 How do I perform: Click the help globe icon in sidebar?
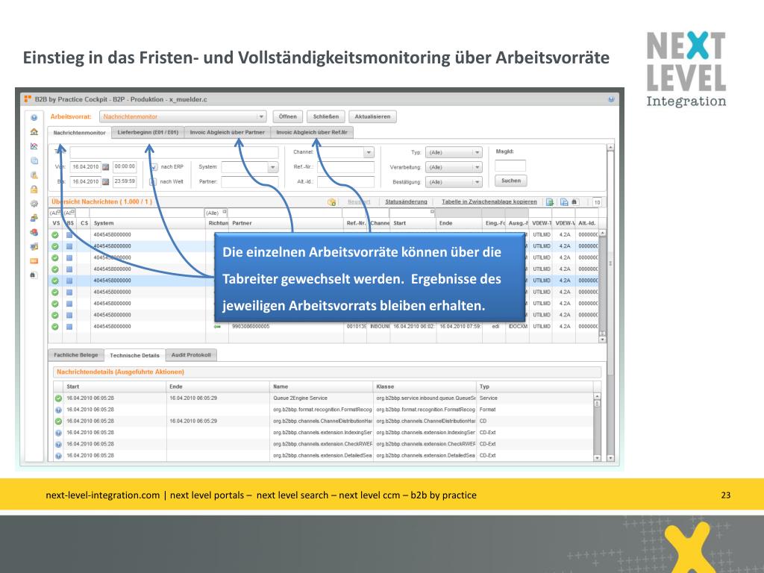34,117
